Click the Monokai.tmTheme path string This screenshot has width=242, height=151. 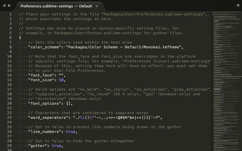(124, 47)
